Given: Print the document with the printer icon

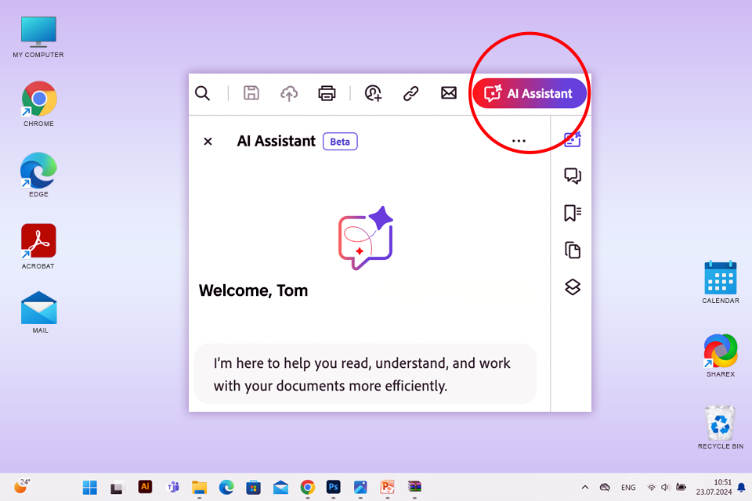Looking at the screenshot, I should click(x=327, y=93).
